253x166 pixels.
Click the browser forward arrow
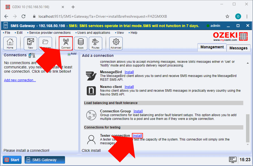coord(15,16)
